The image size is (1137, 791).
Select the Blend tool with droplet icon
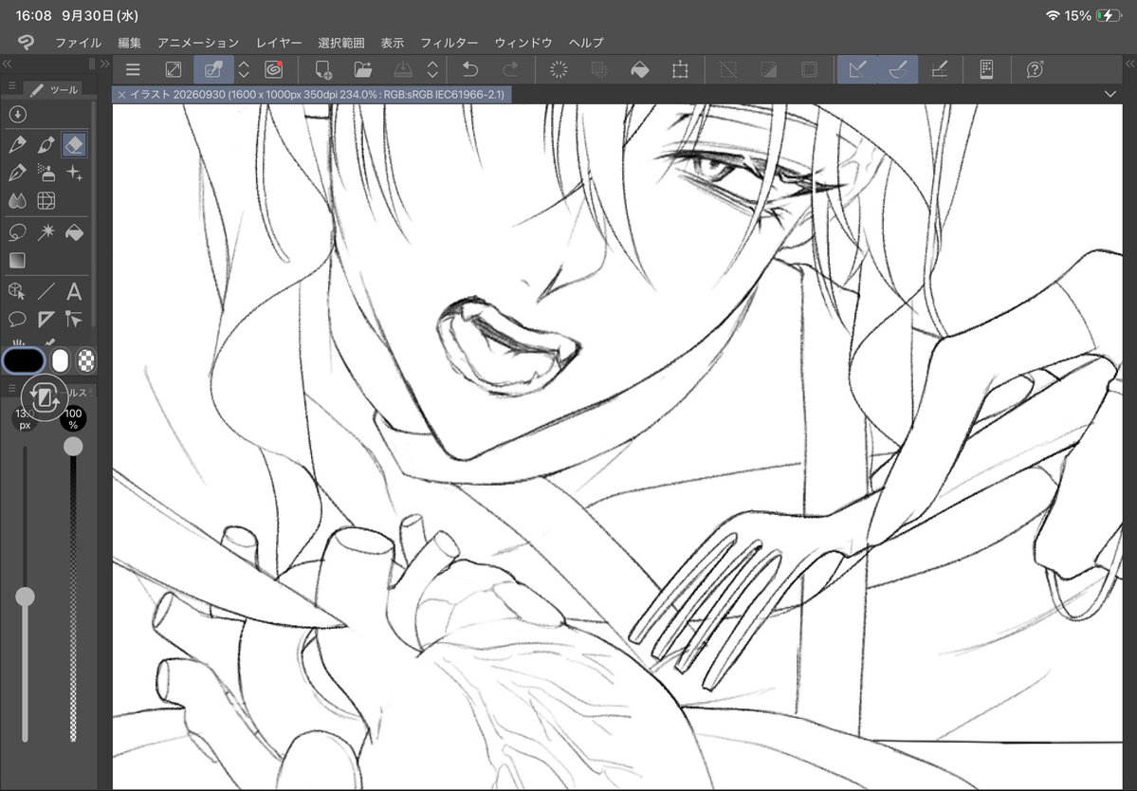(17, 201)
